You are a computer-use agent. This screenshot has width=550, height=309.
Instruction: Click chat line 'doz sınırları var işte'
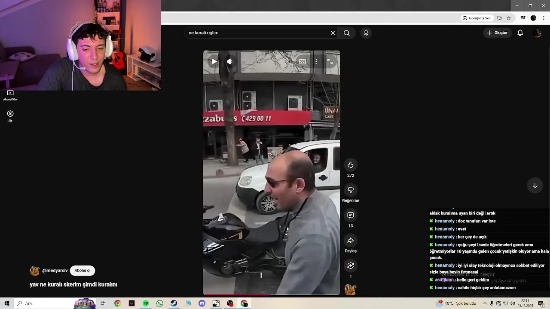(x=477, y=221)
